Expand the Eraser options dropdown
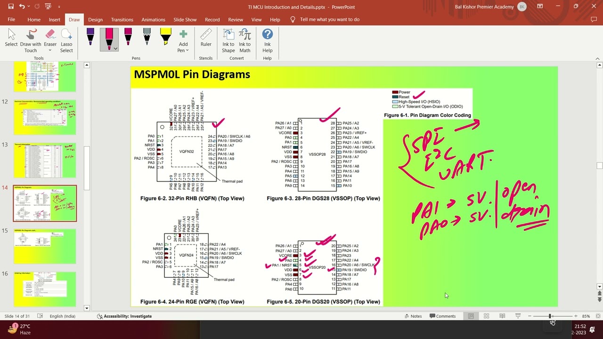 [x=50, y=50]
